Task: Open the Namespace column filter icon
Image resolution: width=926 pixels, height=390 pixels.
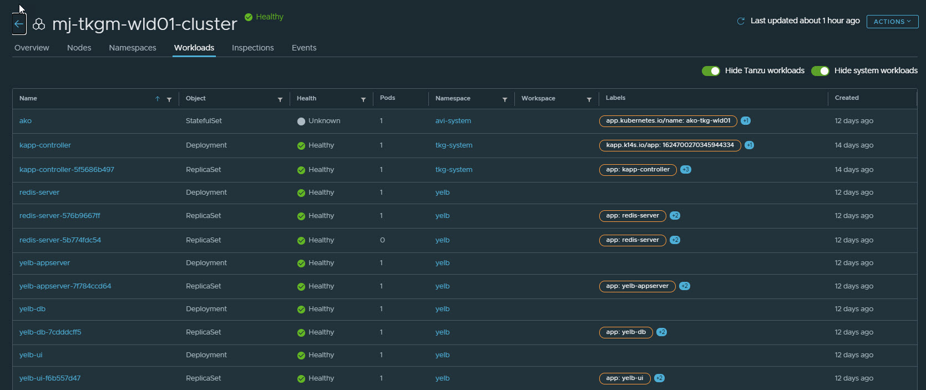Action: pos(505,99)
